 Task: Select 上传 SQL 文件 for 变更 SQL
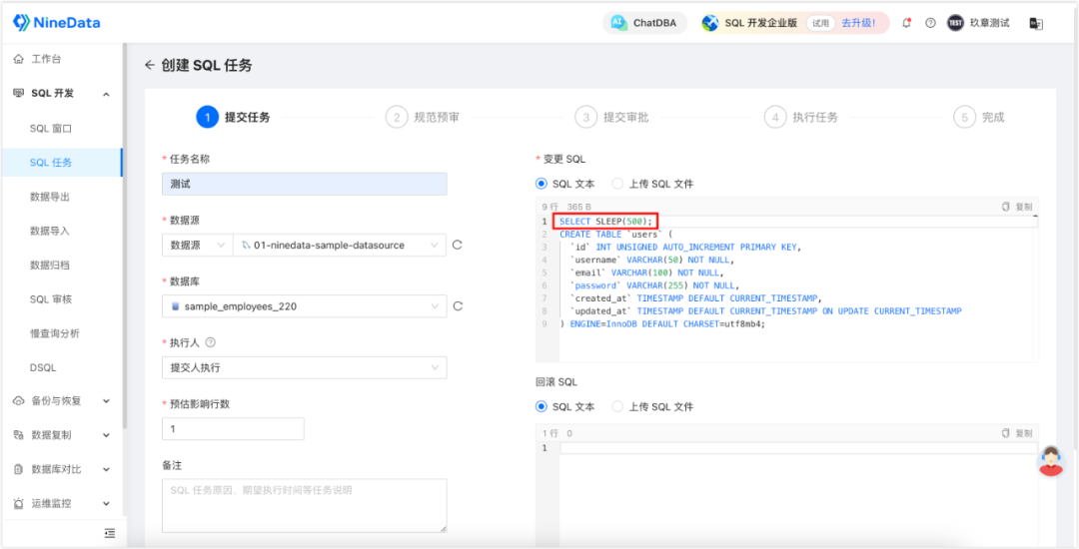tap(653, 184)
